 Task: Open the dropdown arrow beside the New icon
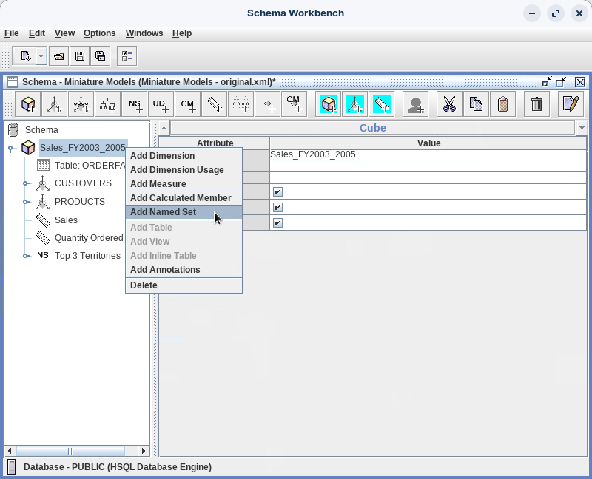click(41, 56)
